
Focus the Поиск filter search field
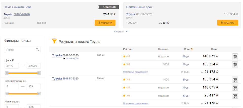(x=20, y=50)
